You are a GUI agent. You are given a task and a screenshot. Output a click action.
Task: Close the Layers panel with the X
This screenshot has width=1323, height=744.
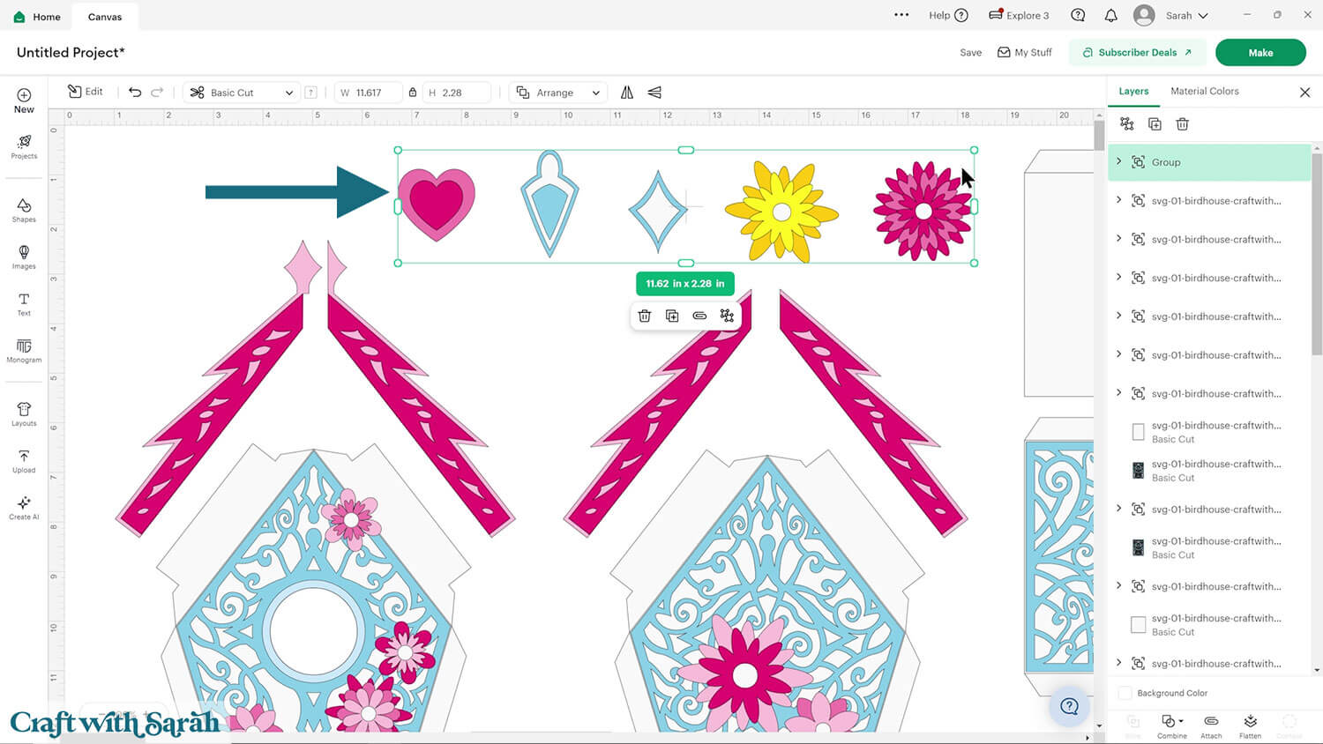tap(1305, 92)
